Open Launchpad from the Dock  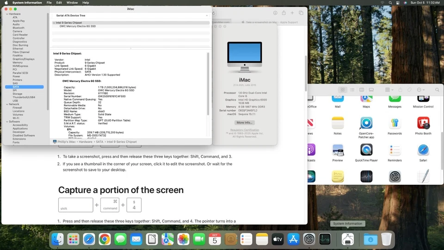[74, 239]
